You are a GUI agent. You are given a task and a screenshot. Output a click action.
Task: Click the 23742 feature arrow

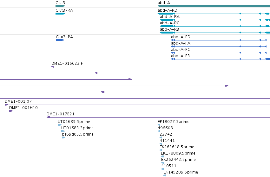point(161,137)
